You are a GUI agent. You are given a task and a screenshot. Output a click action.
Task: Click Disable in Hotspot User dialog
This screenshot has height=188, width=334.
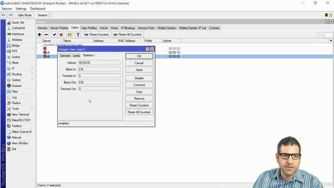point(139,78)
